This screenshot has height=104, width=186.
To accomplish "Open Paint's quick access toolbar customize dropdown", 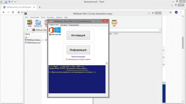I will 15,2.
